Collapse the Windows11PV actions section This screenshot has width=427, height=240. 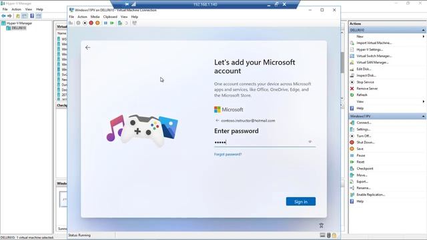point(423,117)
